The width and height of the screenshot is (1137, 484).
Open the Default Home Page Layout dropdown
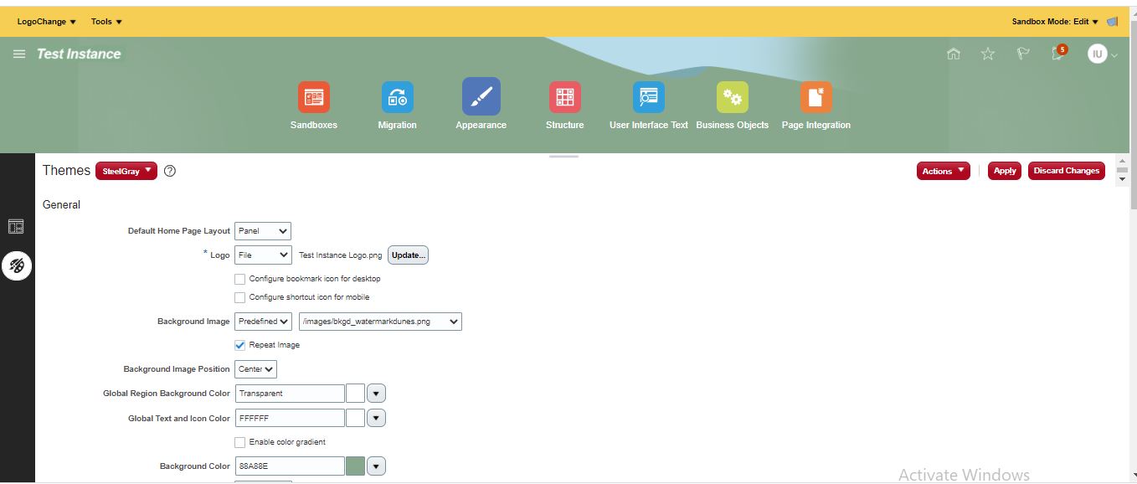click(x=263, y=230)
